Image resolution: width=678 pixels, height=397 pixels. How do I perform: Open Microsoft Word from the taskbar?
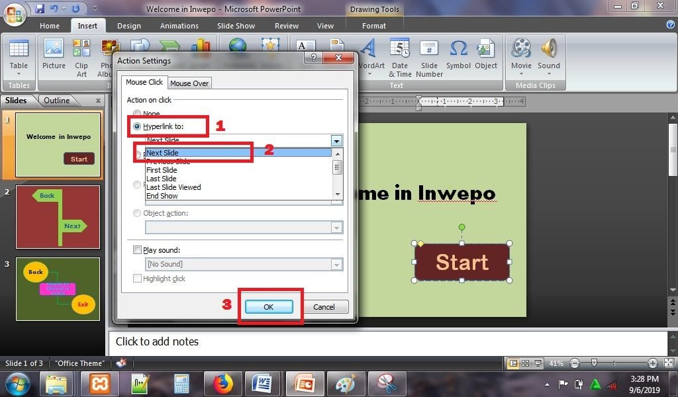264,383
